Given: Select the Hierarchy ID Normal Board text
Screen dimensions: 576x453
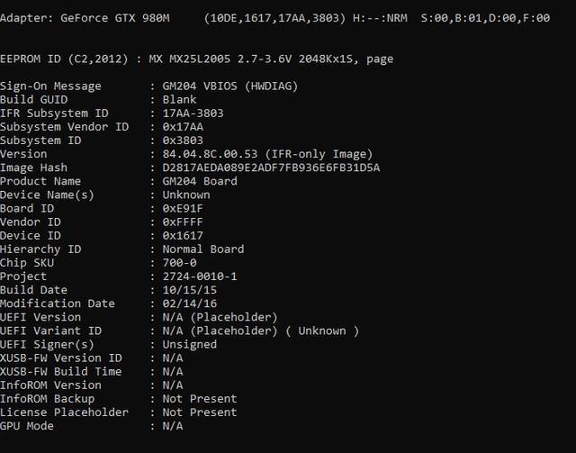Looking at the screenshot, I should pos(203,249).
